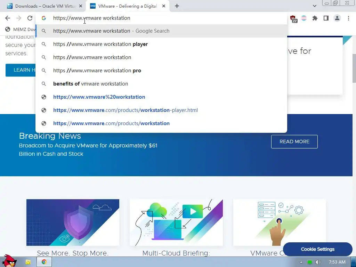Click the LEARN HOW button
356x267 pixels.
tap(21, 70)
